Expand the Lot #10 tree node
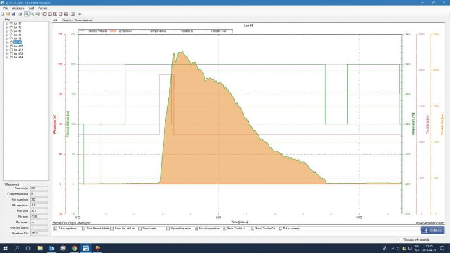The width and height of the screenshot is (450, 253). (6, 46)
